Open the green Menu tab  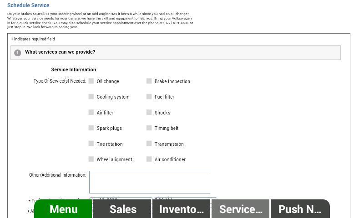coord(63,209)
